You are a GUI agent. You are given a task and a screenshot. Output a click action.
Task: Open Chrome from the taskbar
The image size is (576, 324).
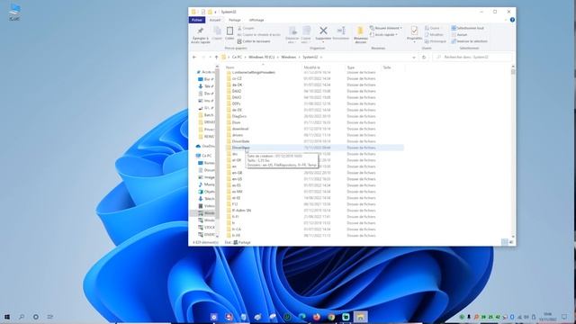point(331,317)
